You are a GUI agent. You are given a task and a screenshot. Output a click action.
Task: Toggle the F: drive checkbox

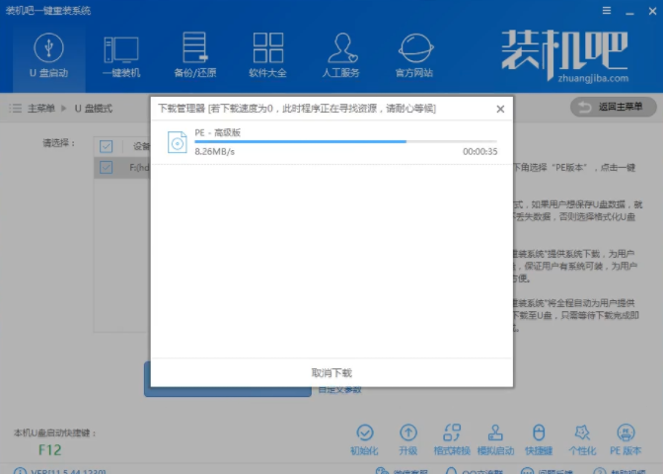(x=107, y=167)
